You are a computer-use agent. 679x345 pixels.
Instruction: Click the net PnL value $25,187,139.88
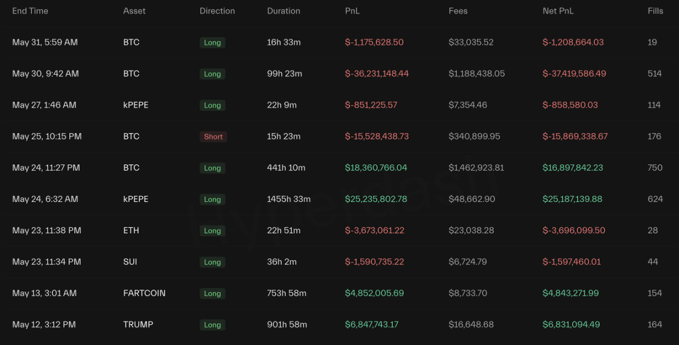point(572,200)
